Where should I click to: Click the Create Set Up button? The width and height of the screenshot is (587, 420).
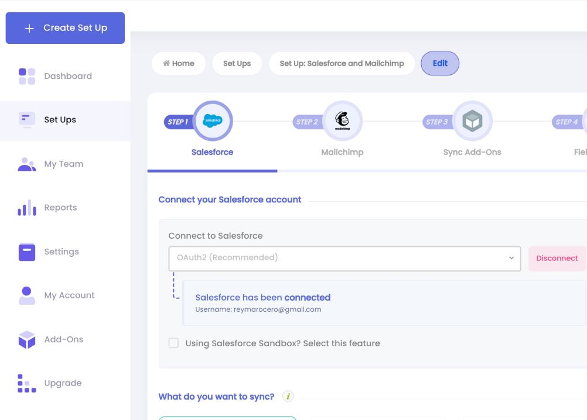click(65, 28)
